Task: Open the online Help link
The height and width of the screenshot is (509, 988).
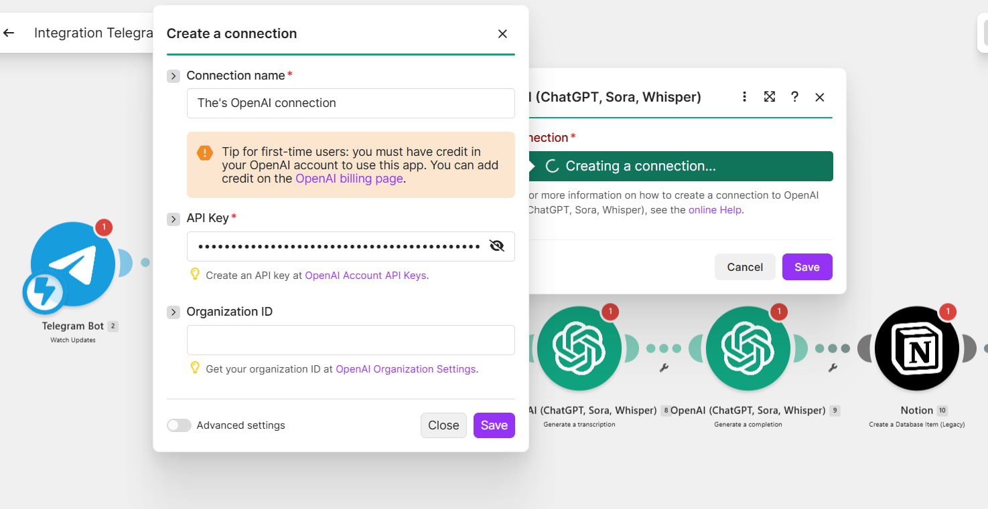Action: click(715, 210)
